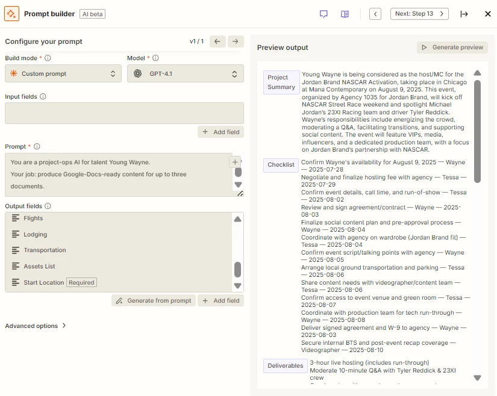
Task: Click the Transportation text-type icon
Action: pyautogui.click(x=16, y=250)
